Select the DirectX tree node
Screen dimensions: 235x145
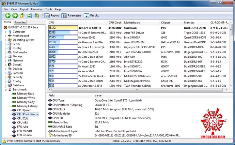[x=17, y=65]
